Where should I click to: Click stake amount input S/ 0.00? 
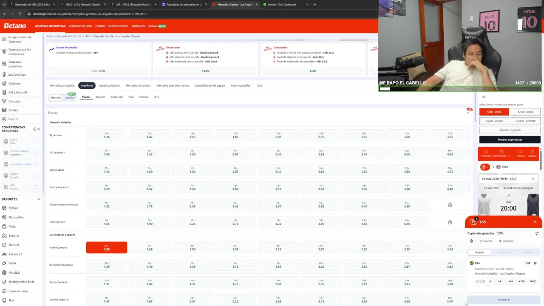coord(484,281)
